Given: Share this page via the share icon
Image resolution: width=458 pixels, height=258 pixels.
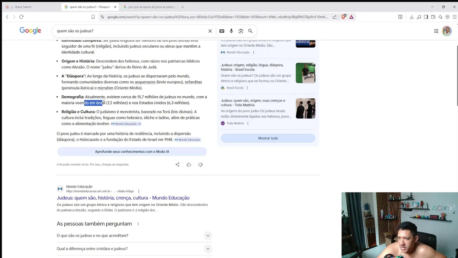Looking at the screenshot, I should (335, 17).
